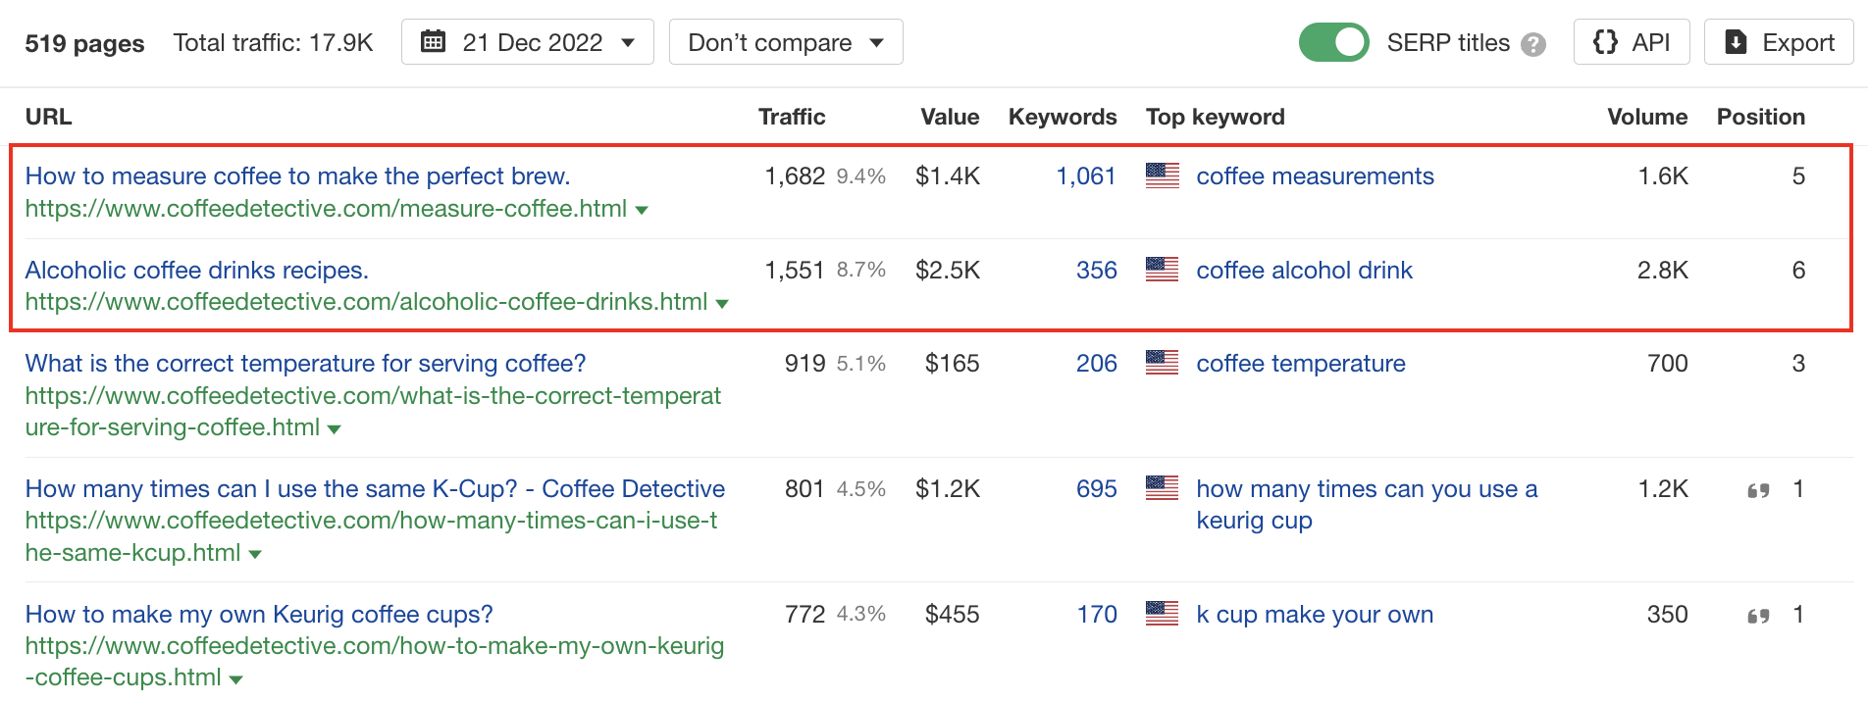Viewport: 1868px width, 701px height.
Task: Click the API button
Action: [x=1631, y=42]
